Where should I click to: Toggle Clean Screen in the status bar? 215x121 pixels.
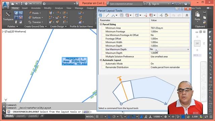tap(206, 117)
